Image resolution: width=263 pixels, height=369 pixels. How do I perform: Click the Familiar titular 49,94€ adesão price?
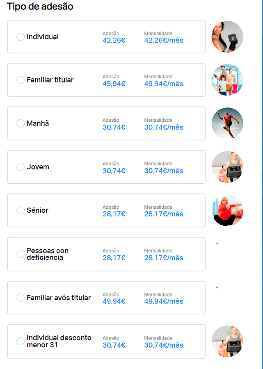tap(114, 84)
